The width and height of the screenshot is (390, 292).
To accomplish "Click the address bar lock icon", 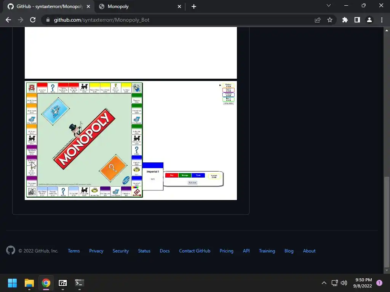I will click(x=48, y=20).
